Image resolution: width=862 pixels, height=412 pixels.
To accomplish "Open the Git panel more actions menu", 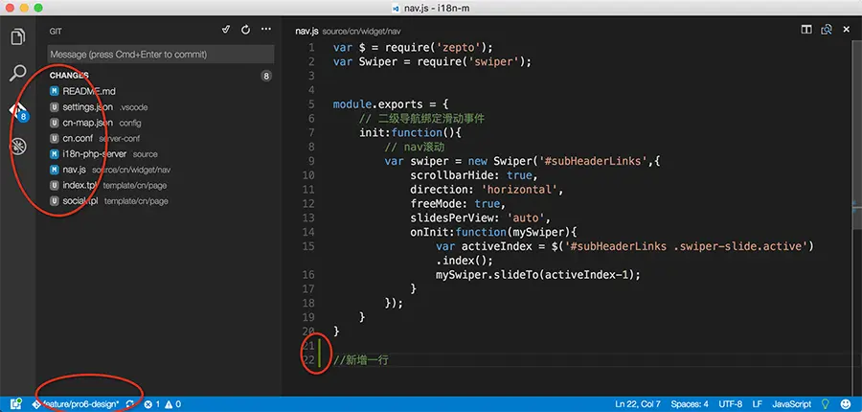I will pos(266,30).
